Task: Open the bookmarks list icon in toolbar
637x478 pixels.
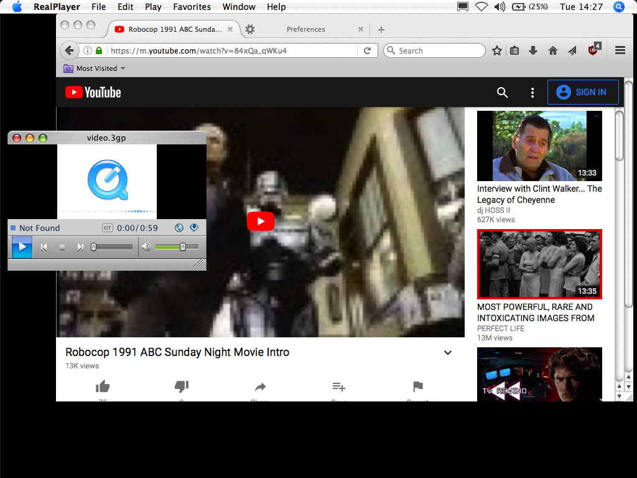Action: tap(514, 50)
